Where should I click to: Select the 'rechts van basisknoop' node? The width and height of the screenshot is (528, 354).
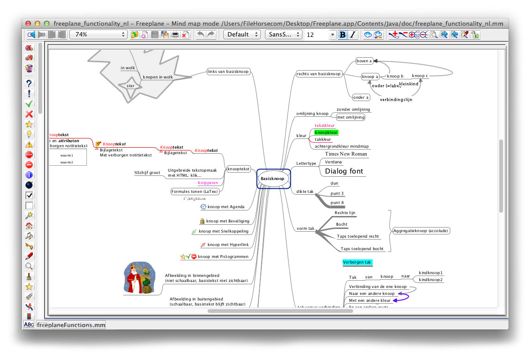pyautogui.click(x=319, y=74)
